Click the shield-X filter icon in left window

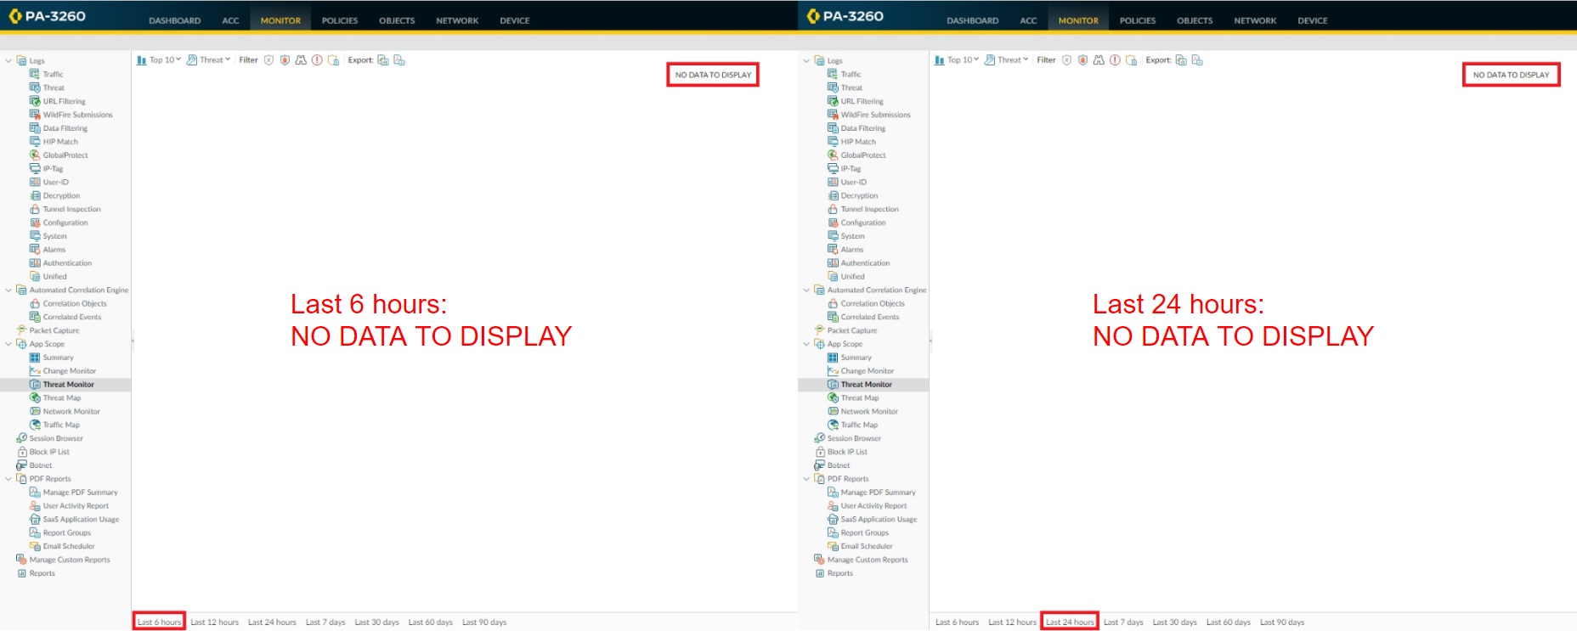coord(268,60)
